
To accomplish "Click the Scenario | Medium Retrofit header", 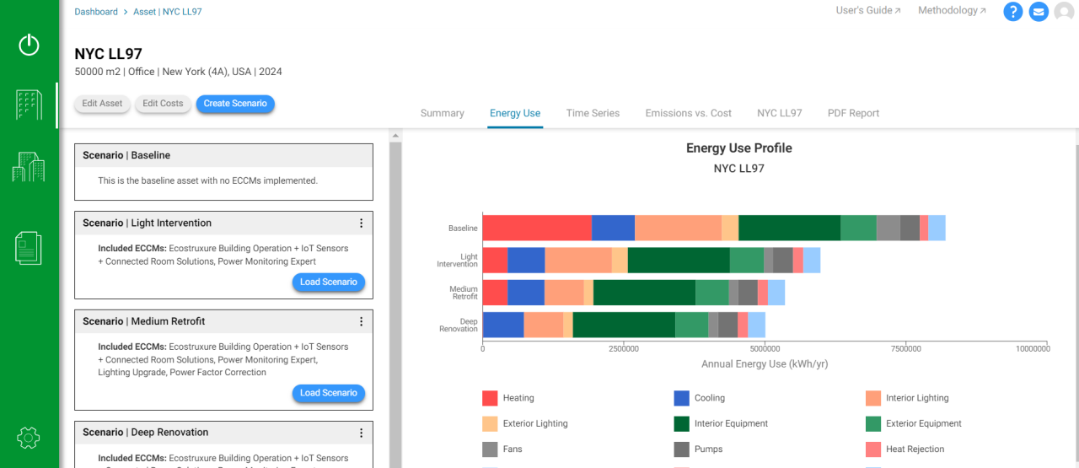I will click(223, 321).
